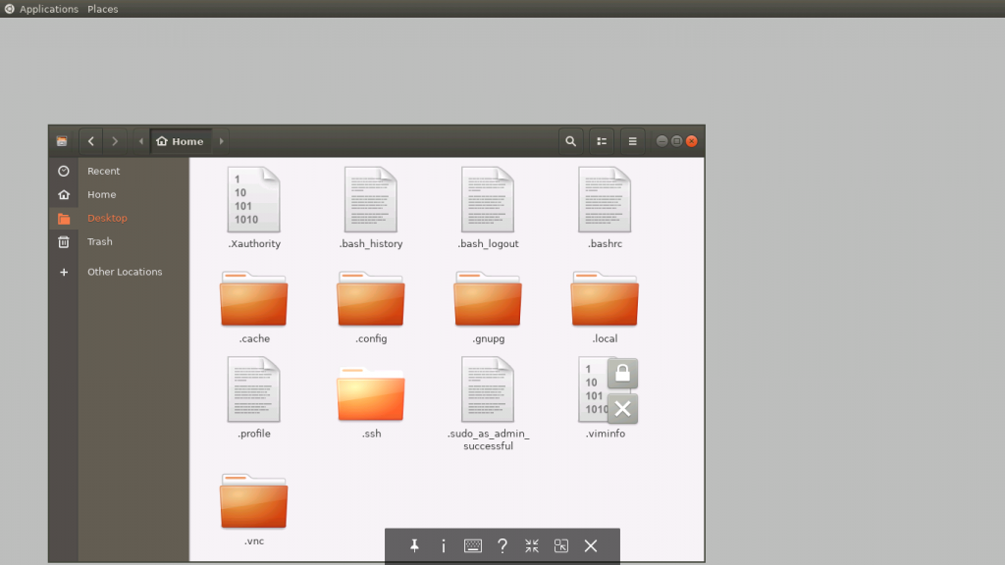This screenshot has width=1005, height=565.
Task: Open the hamburger menu in the toolbar
Action: coord(633,141)
